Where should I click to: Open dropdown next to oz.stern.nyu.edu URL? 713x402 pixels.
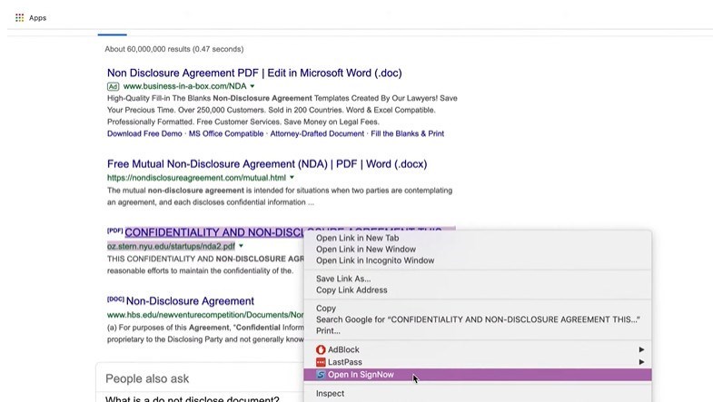241,246
